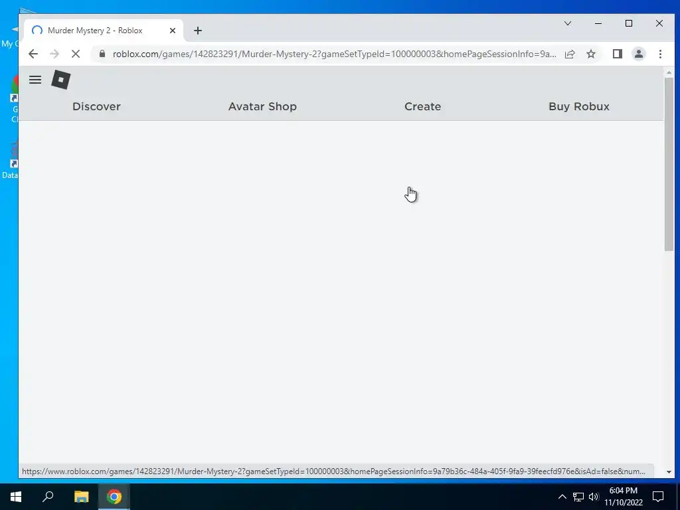Click the page vertical scrollbar thumb
Viewport: 680px width, 510px height.
pyautogui.click(x=668, y=164)
